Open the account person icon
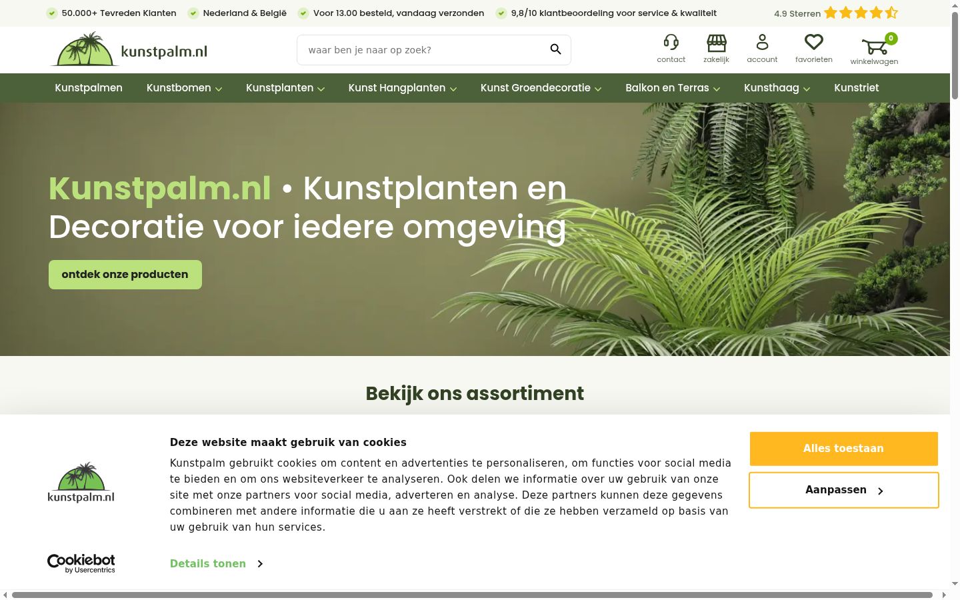Image resolution: width=960 pixels, height=600 pixels. click(762, 43)
